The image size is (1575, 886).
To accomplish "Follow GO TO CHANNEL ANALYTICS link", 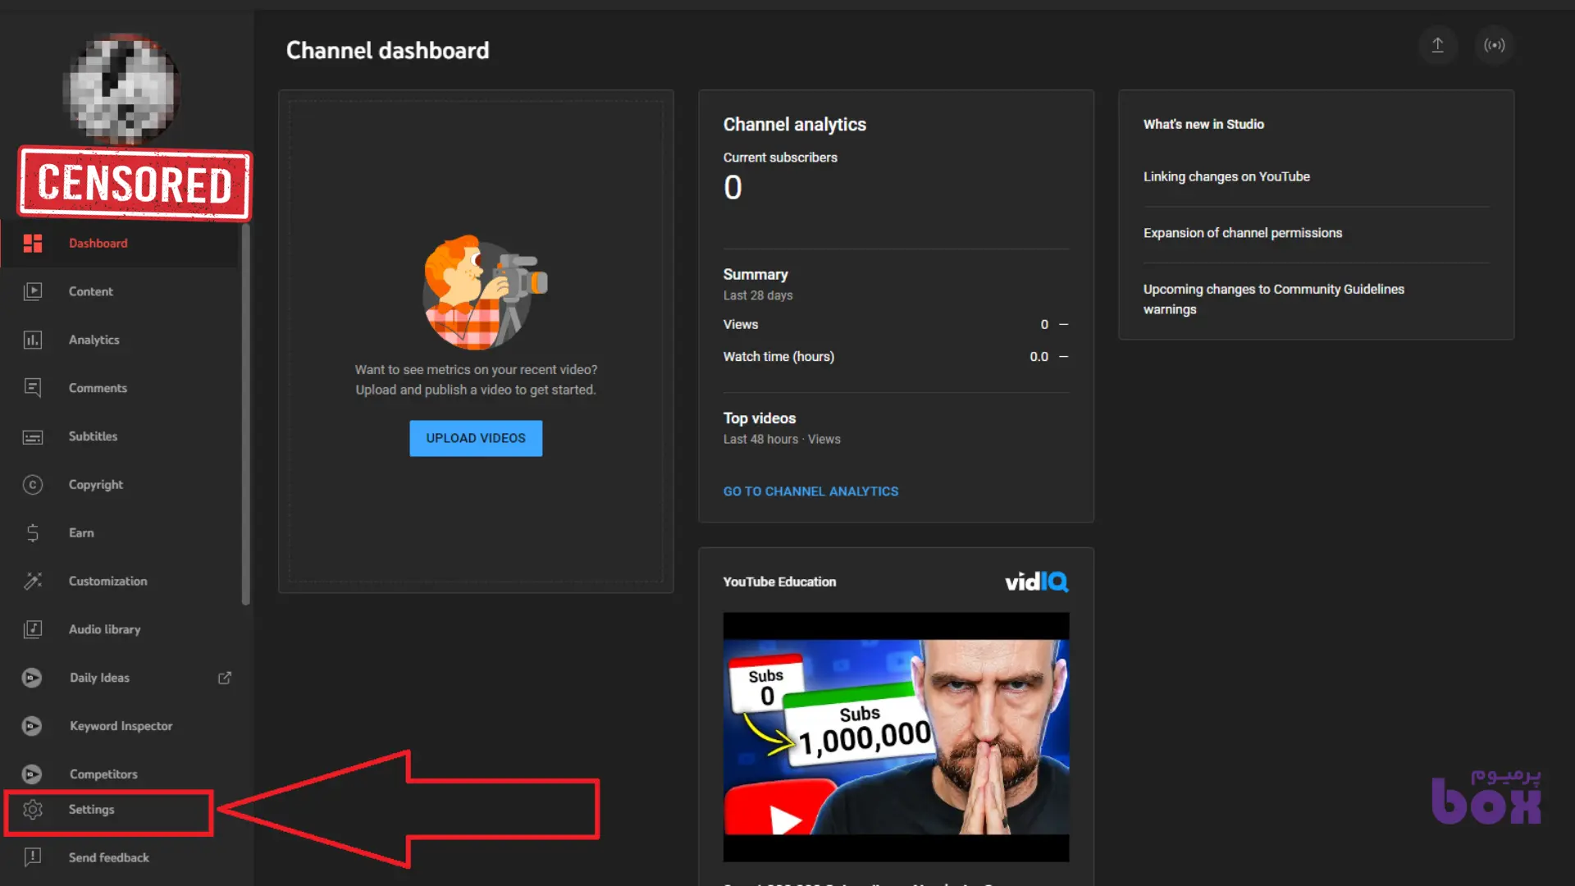I will coord(810,491).
